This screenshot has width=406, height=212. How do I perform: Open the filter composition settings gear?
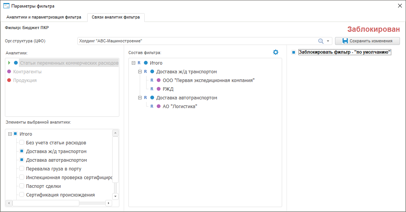276,52
